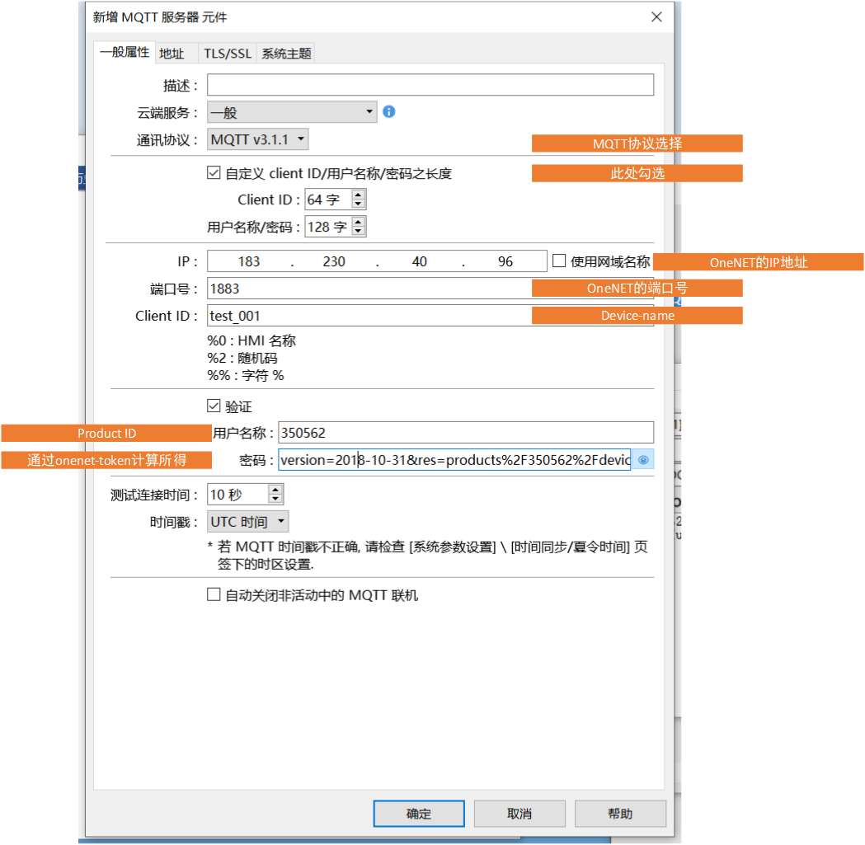Increase test connection time with up arrow

coord(275,490)
